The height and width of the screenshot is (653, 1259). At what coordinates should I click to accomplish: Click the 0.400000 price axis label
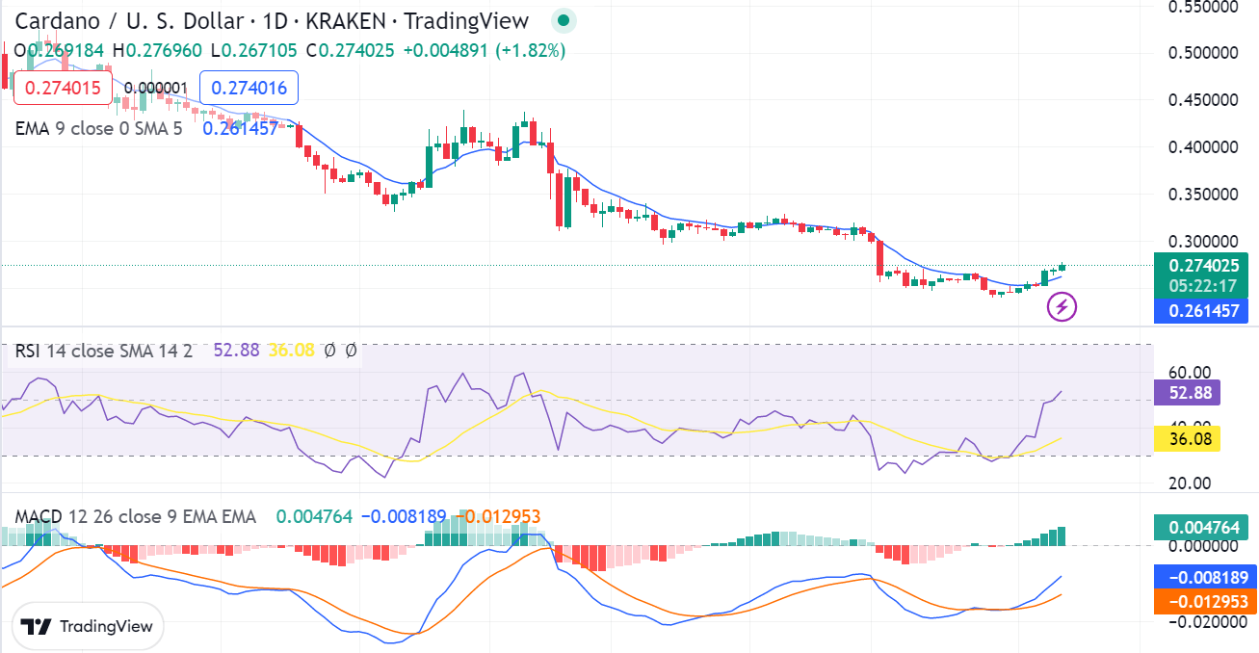(x=1205, y=147)
